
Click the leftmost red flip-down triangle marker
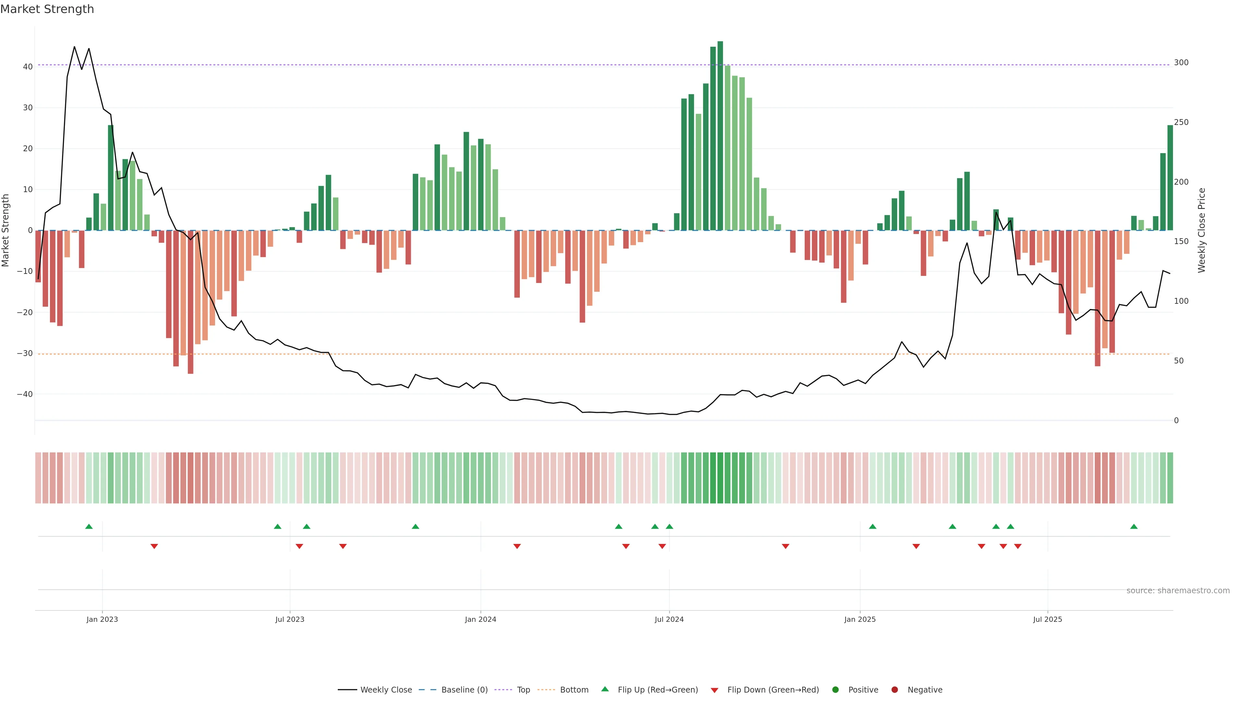(154, 546)
